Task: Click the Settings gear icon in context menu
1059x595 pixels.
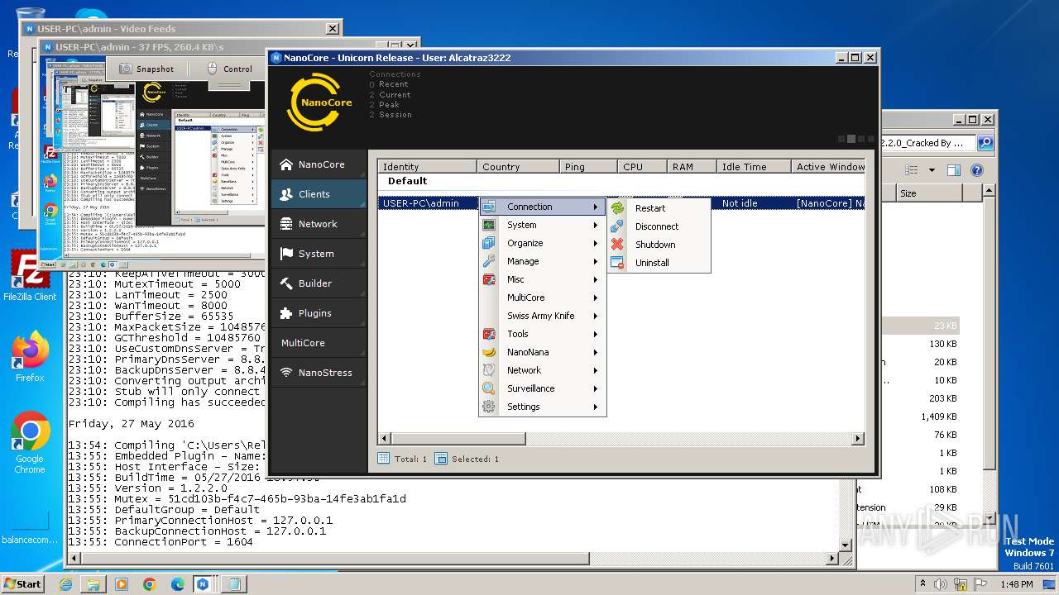Action: pyautogui.click(x=489, y=407)
